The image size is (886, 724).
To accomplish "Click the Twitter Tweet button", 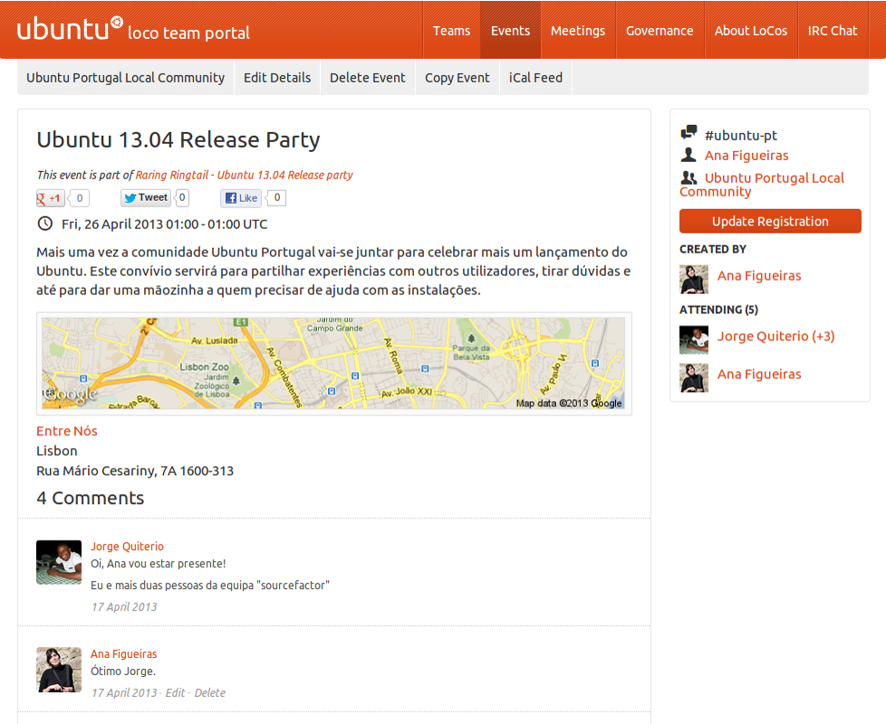I will click(146, 198).
